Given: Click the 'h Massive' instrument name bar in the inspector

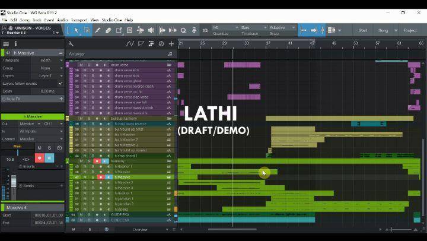Looking at the screenshot, I should [x=33, y=116].
